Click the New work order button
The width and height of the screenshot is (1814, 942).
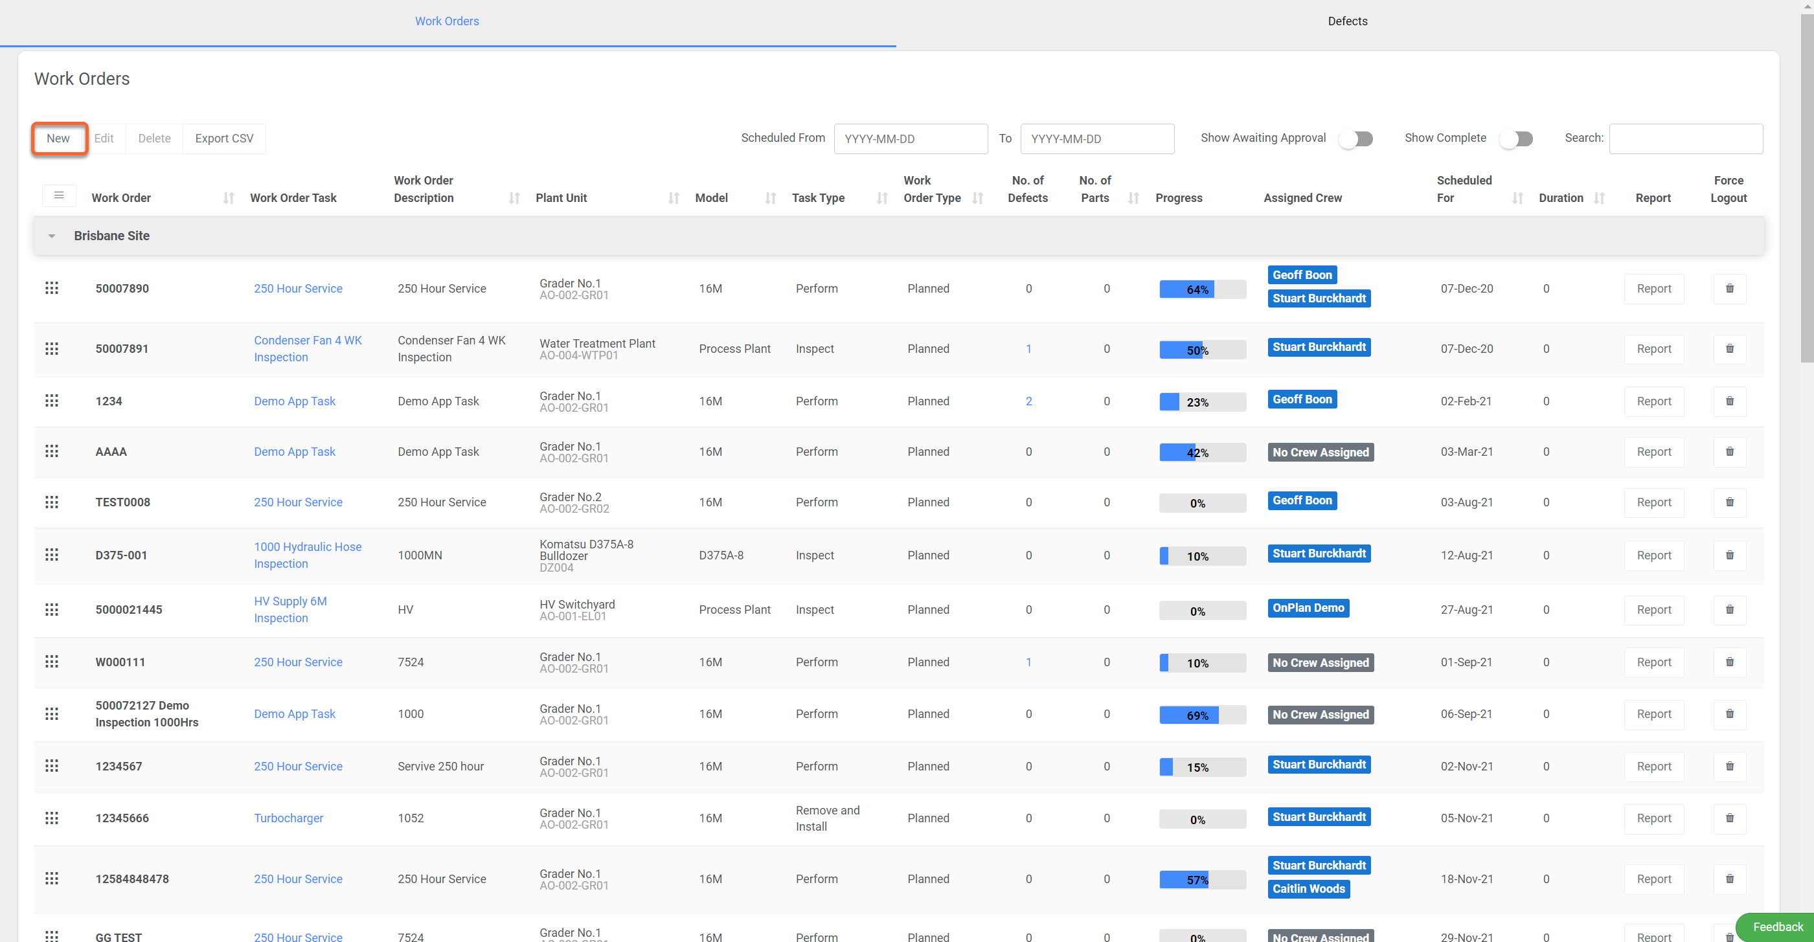coord(58,139)
